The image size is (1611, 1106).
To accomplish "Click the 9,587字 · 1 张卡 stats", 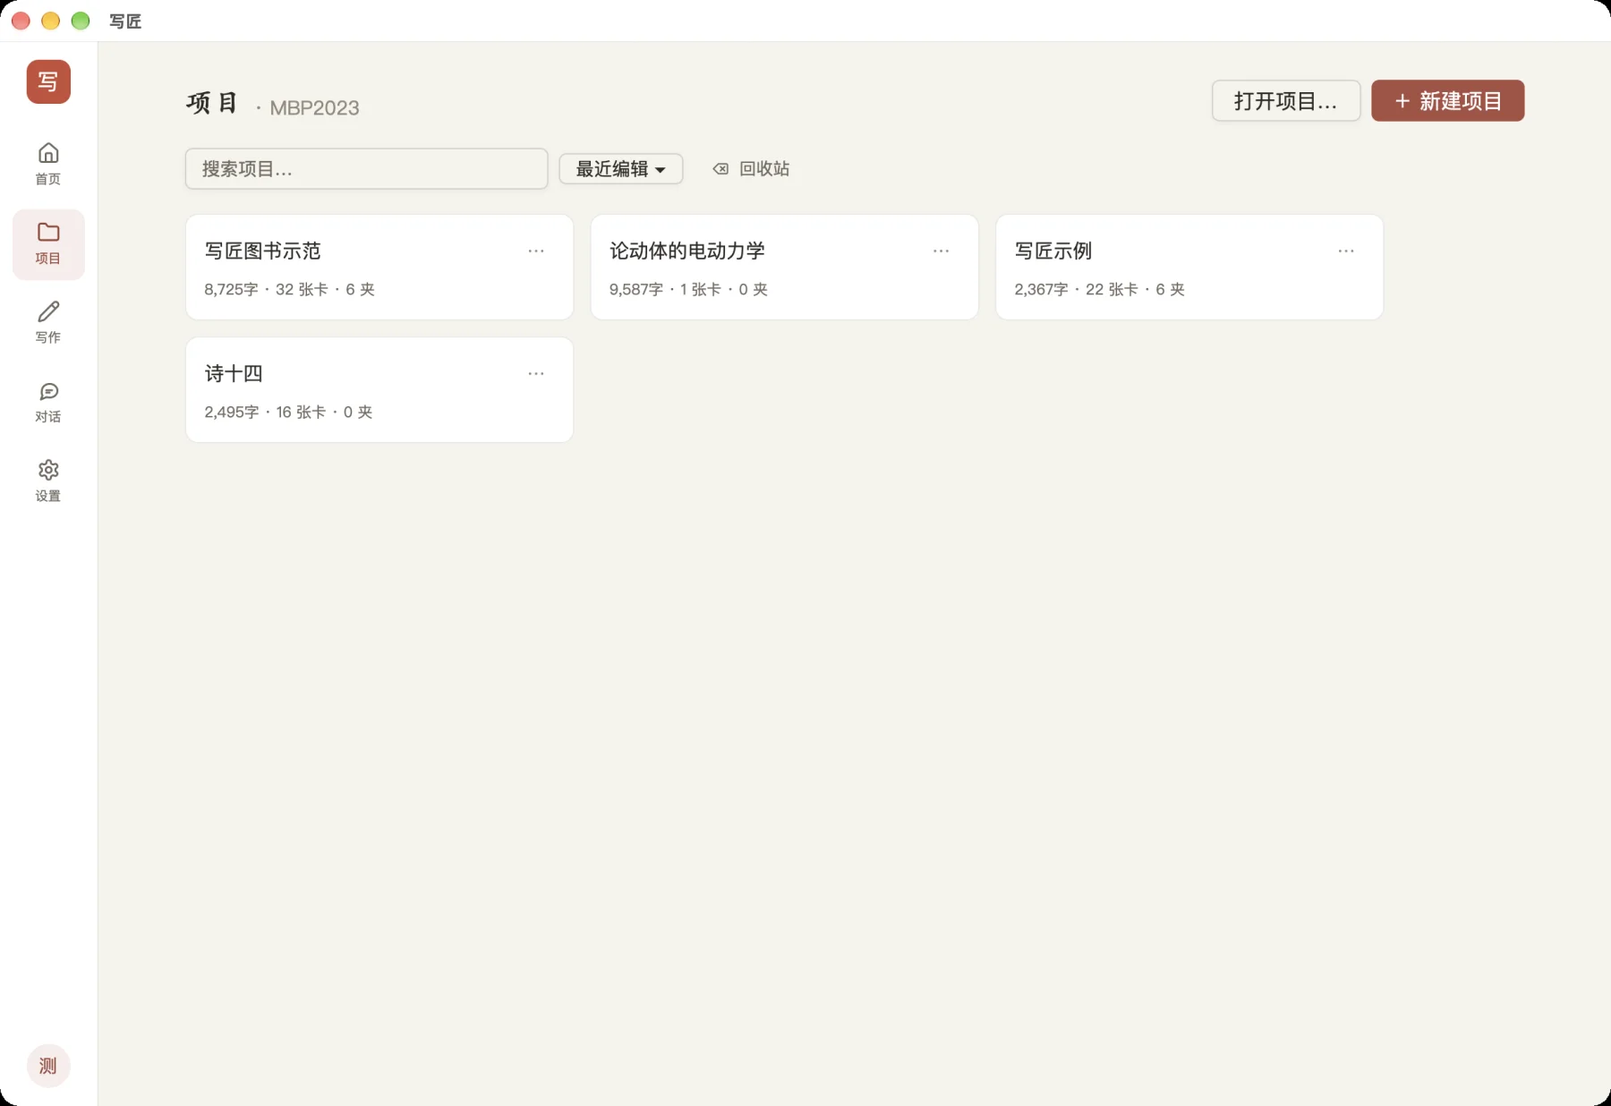I will coord(688,290).
